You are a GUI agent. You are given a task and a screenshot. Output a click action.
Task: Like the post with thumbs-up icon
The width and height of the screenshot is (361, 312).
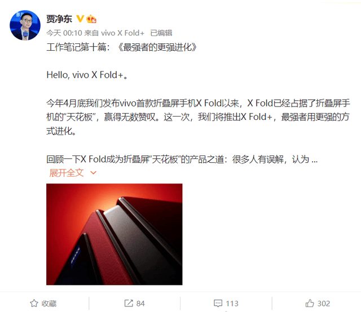310,303
